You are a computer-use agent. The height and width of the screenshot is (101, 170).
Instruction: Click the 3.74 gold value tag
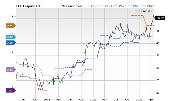pos(11,26)
